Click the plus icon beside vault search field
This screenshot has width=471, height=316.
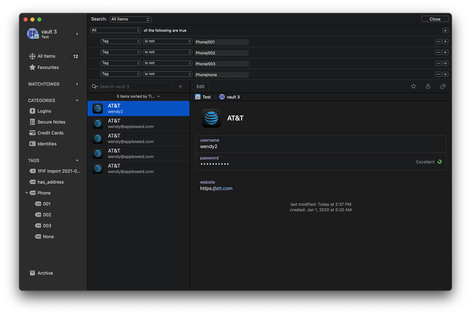tap(181, 87)
